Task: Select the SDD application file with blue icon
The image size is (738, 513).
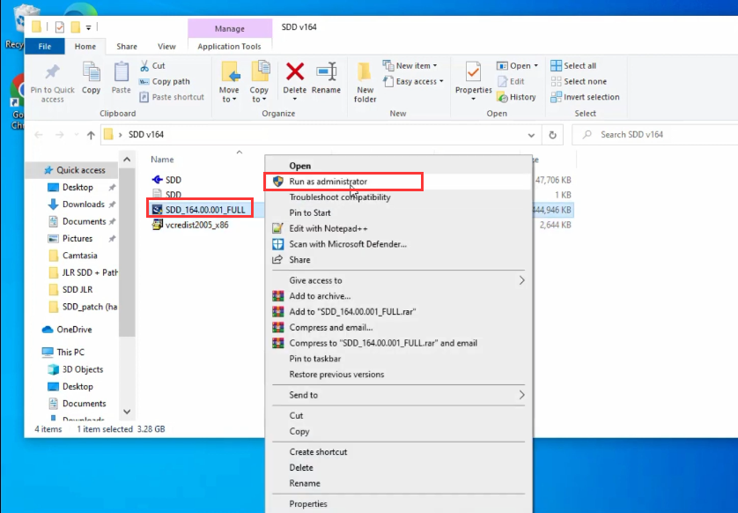Action: 166,180
